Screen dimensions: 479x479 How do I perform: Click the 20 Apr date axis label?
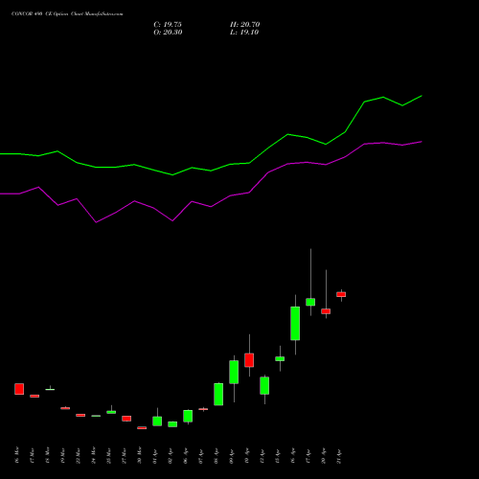click(324, 457)
